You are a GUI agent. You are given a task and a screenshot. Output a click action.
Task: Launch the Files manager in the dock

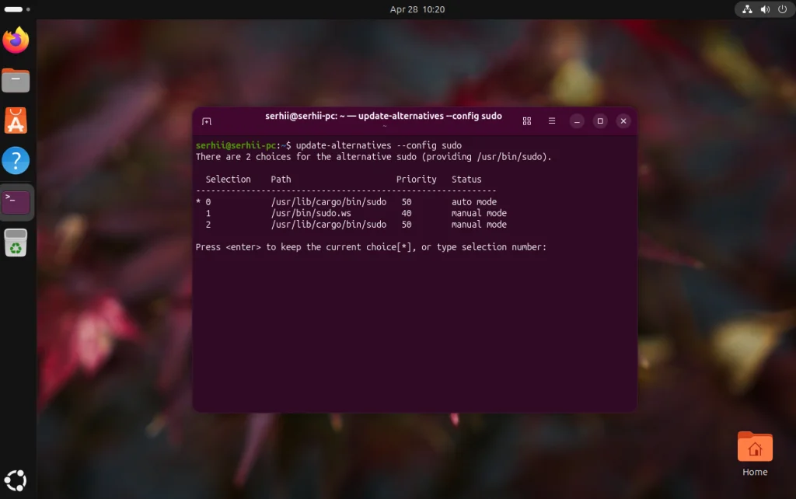(x=16, y=80)
